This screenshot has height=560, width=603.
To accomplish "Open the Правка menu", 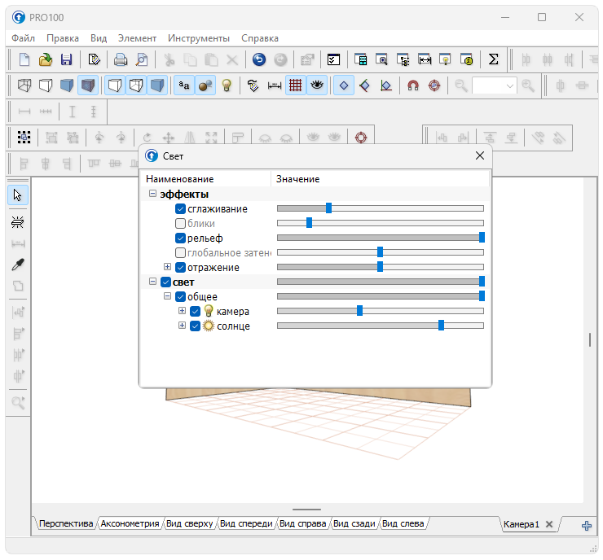I will [x=63, y=38].
